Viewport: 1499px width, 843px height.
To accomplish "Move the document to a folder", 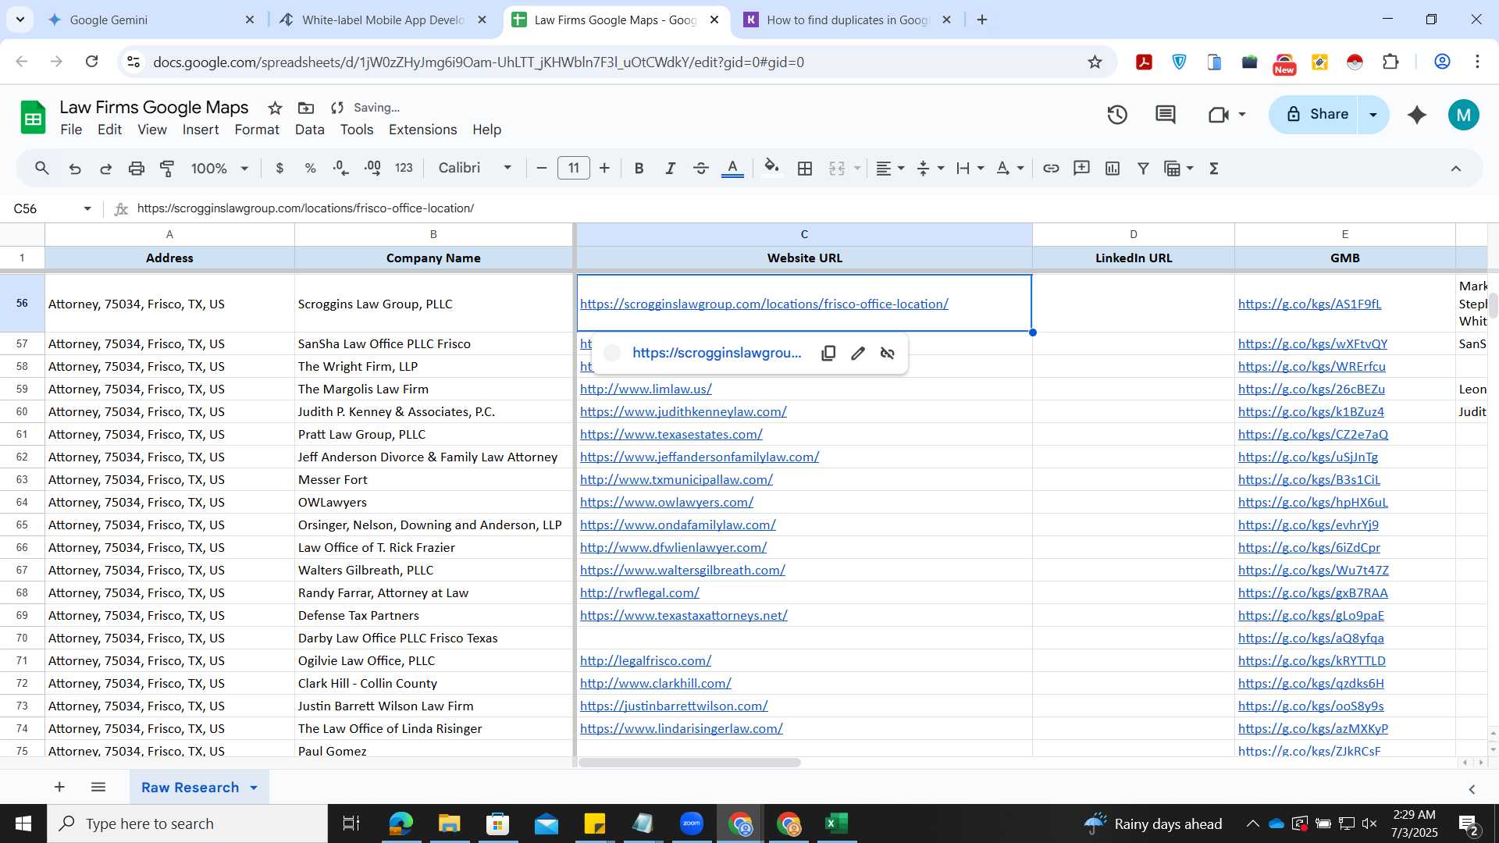I will pyautogui.click(x=306, y=108).
